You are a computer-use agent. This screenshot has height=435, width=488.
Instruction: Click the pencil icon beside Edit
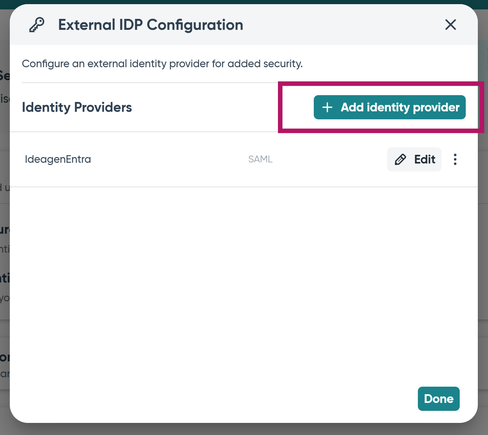point(401,159)
